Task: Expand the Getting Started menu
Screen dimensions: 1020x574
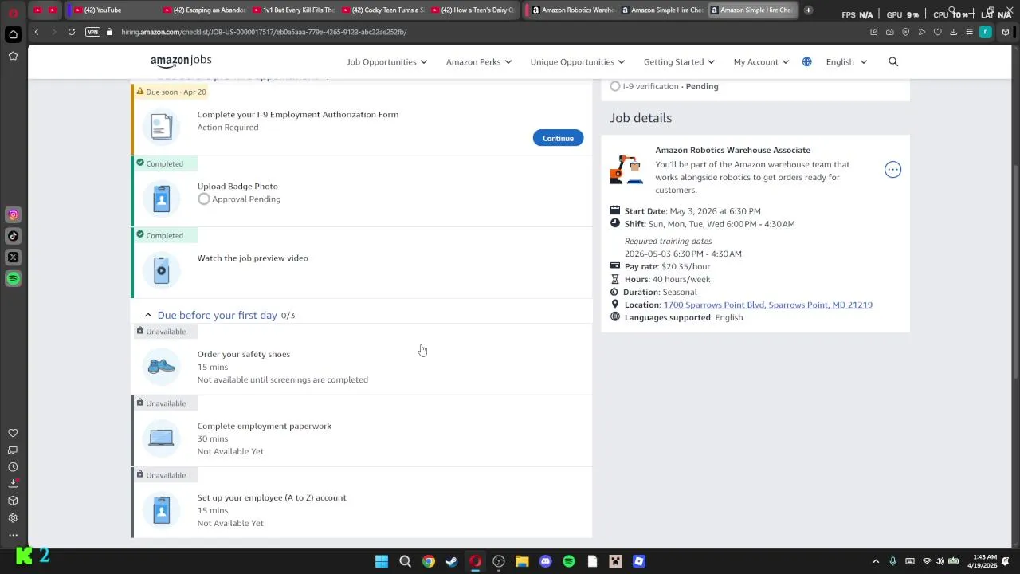Action: [679, 61]
